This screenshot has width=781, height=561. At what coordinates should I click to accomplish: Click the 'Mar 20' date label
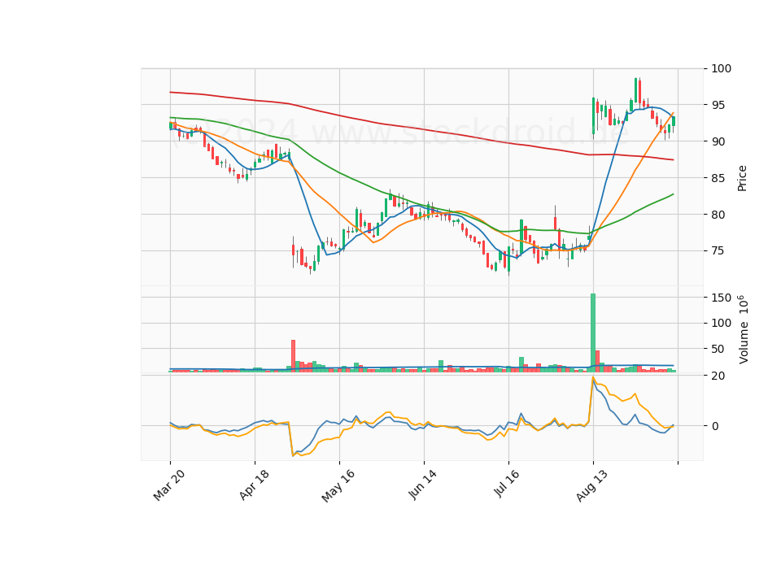coord(169,485)
